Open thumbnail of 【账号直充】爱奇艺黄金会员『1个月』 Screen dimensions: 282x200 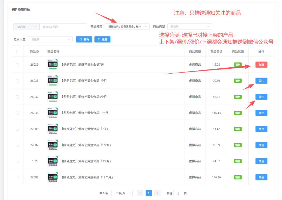pyautogui.click(x=53, y=145)
